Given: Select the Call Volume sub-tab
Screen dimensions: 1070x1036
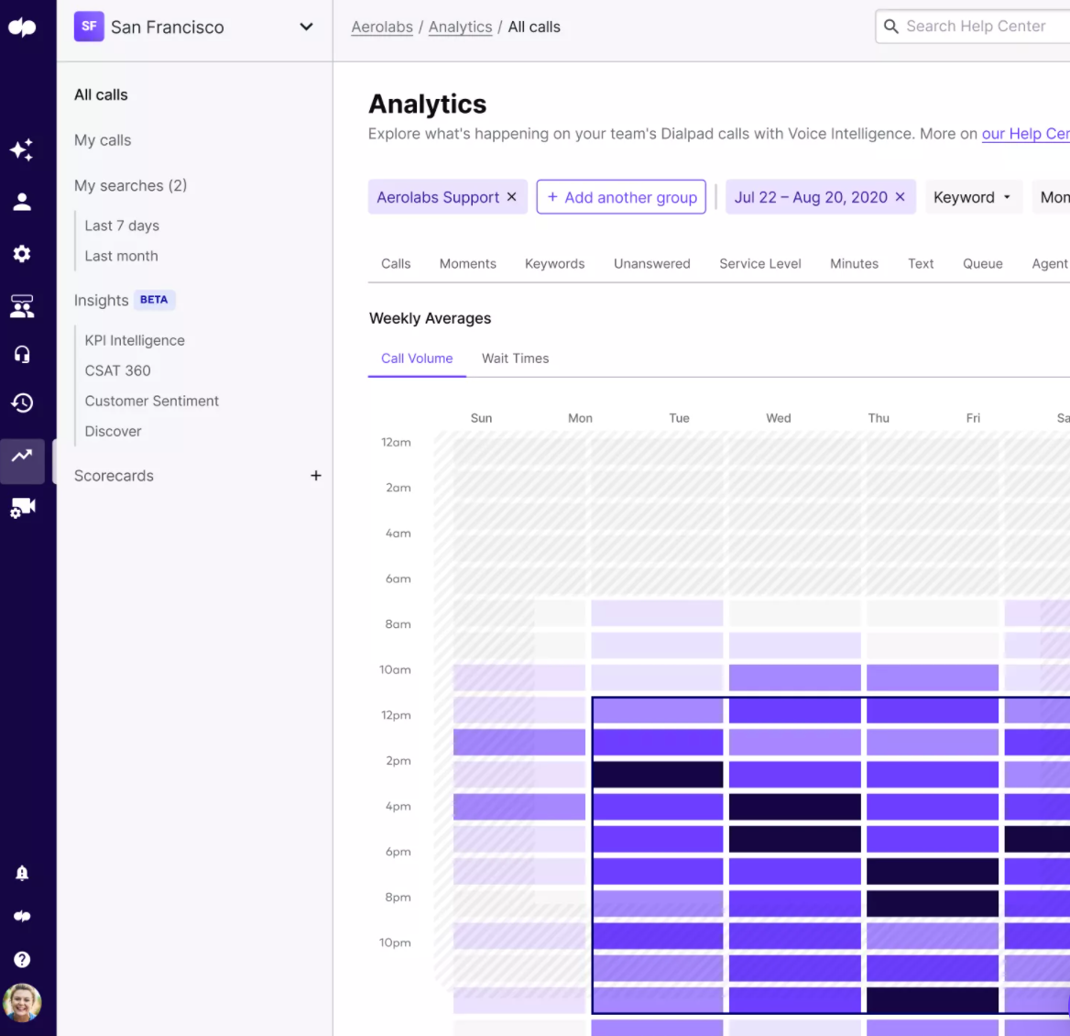Looking at the screenshot, I should [x=417, y=358].
